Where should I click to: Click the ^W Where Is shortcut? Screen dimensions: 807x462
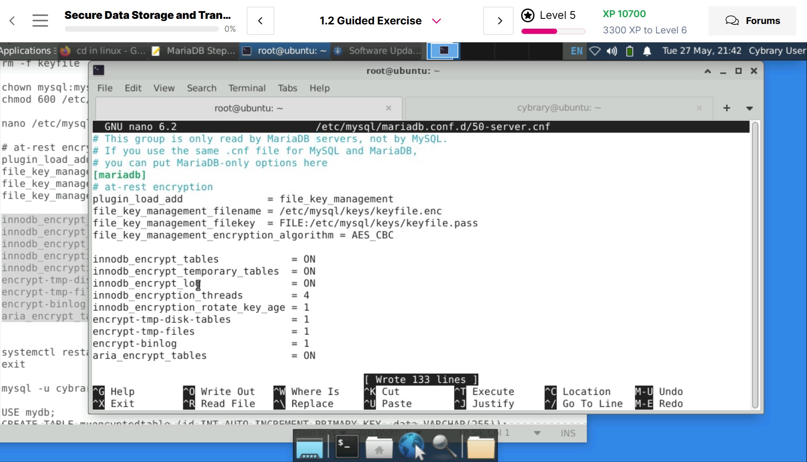click(x=306, y=391)
